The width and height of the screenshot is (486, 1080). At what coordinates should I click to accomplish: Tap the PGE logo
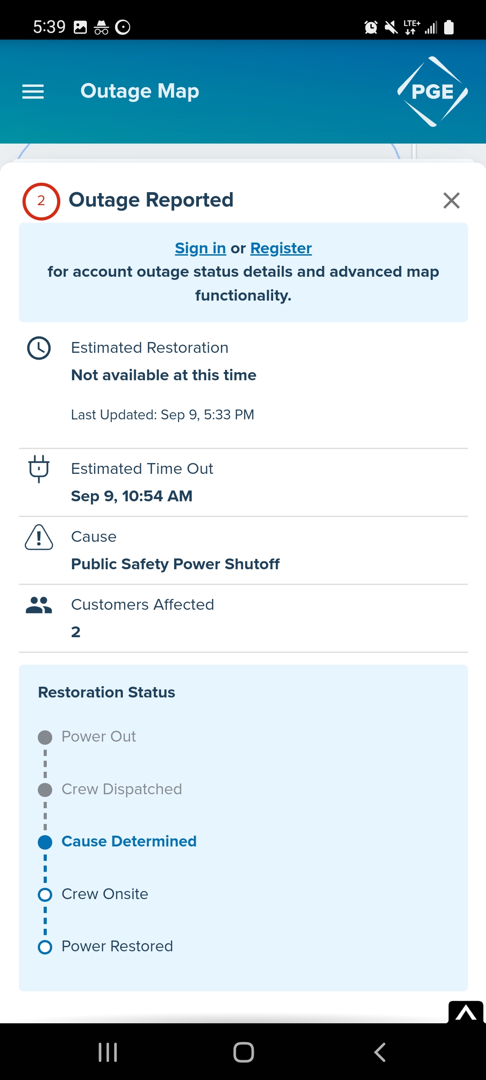(x=432, y=92)
